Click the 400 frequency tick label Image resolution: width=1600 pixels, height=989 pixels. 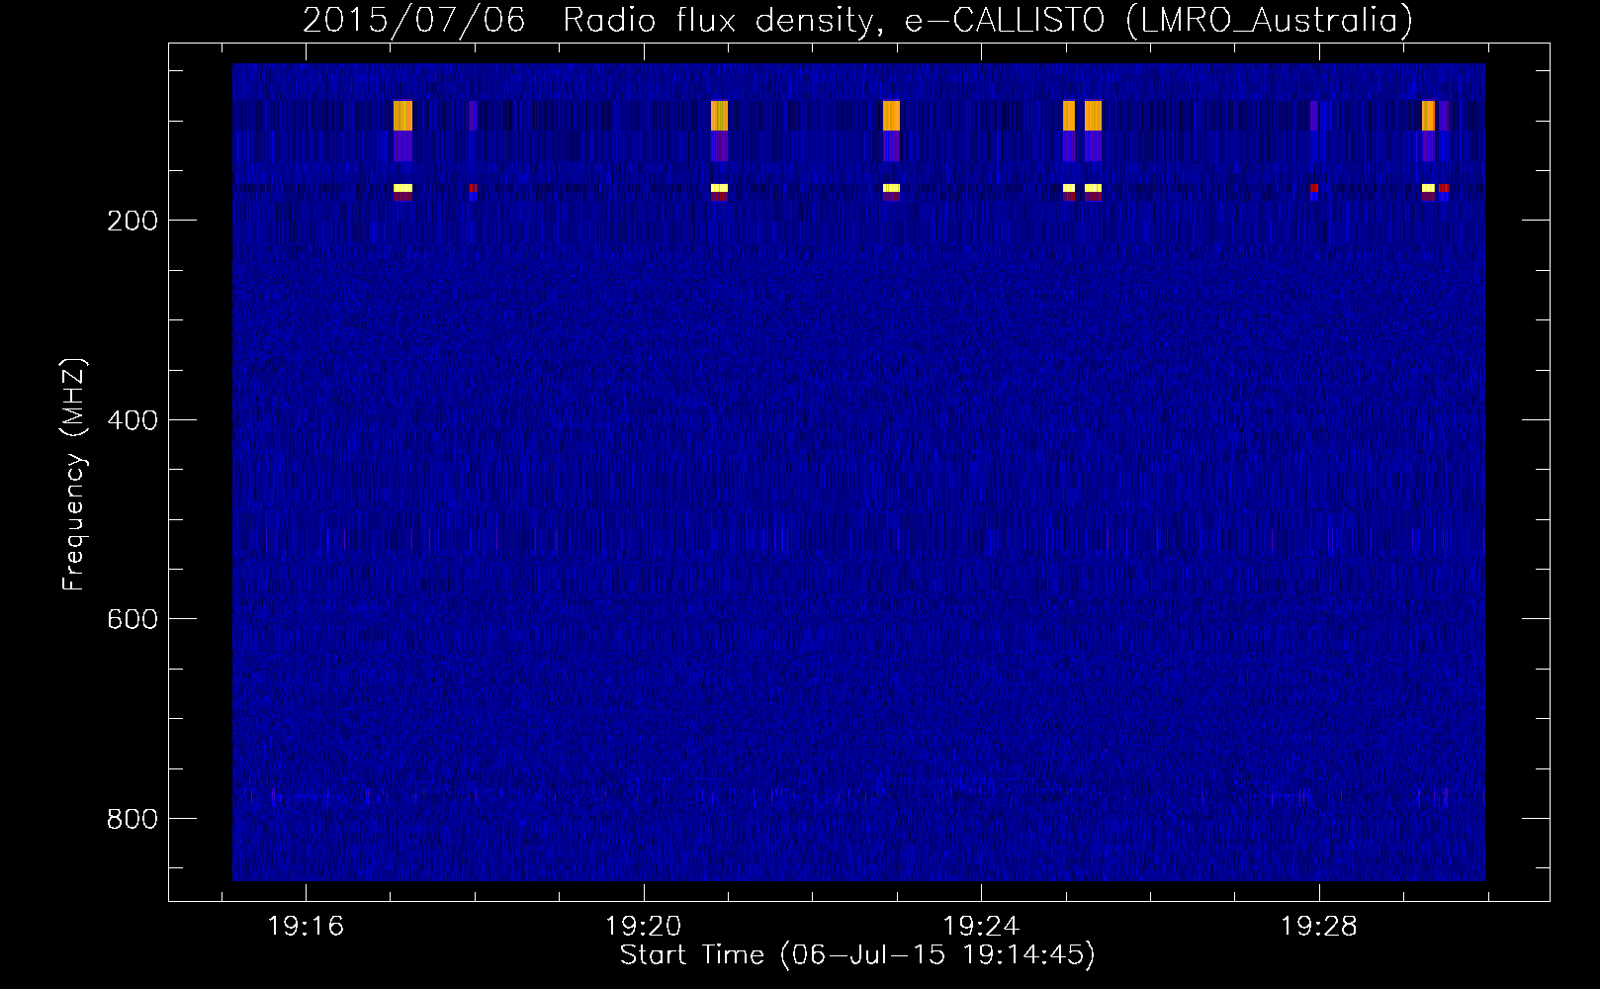[x=133, y=420]
